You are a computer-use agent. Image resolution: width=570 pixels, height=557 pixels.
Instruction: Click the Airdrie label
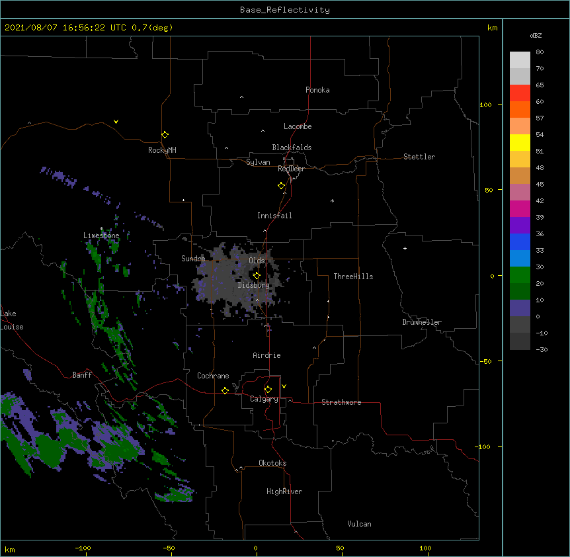pyautogui.click(x=266, y=355)
